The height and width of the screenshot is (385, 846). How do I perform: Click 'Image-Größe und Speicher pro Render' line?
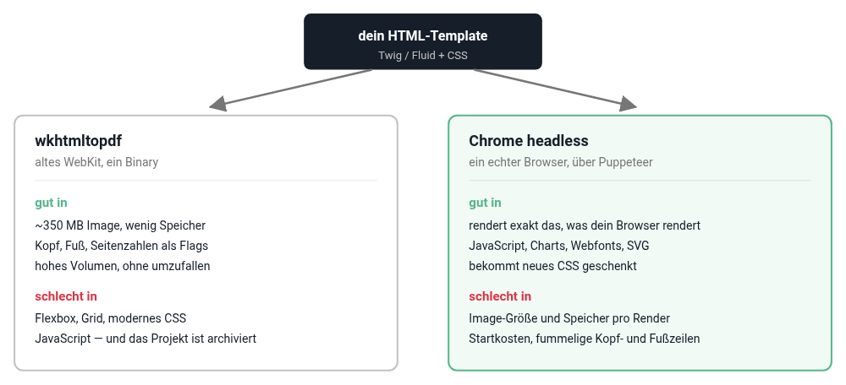(569, 318)
